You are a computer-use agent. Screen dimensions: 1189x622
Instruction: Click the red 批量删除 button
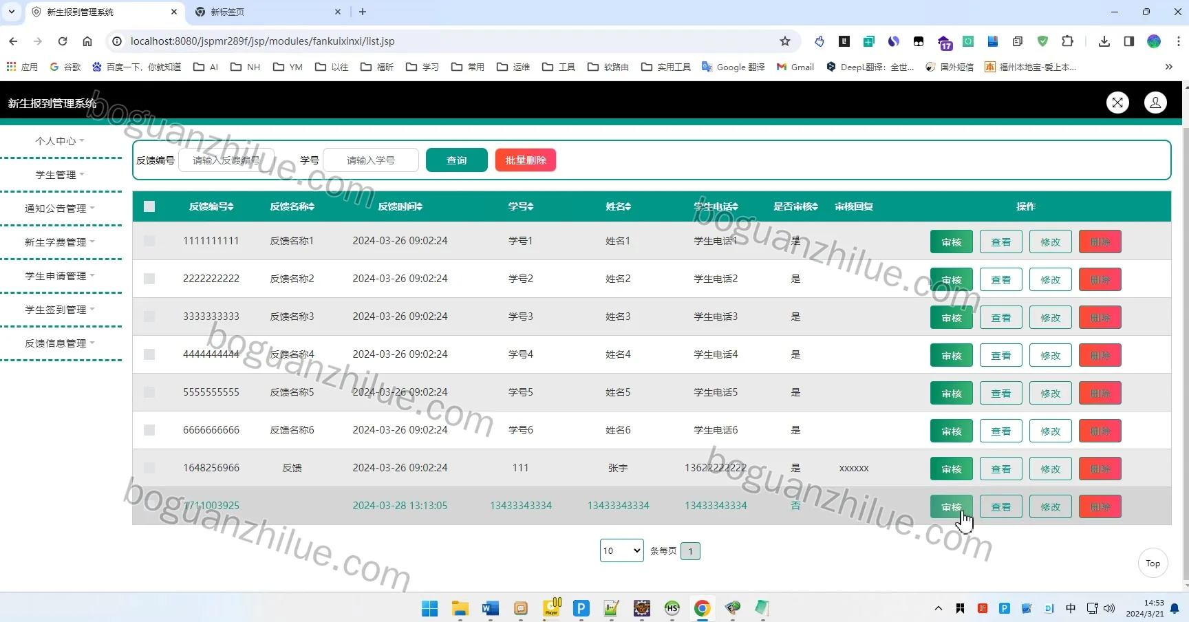pyautogui.click(x=526, y=160)
